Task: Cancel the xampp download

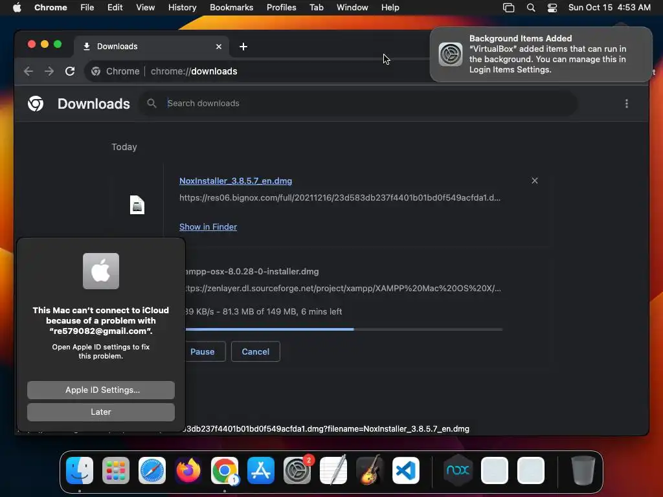Action: pos(255,351)
